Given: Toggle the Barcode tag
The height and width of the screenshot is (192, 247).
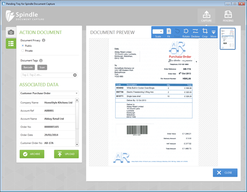Looking at the screenshot, I should [x=28, y=67].
